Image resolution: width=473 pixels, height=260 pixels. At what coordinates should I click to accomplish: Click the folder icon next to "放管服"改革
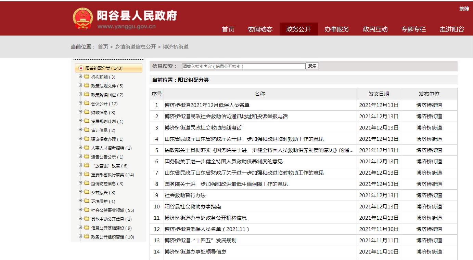click(87, 165)
